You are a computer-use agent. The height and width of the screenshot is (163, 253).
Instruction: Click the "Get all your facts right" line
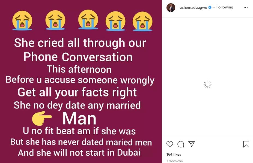pyautogui.click(x=77, y=92)
